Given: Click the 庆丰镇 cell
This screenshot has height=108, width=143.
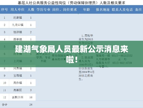Looking at the screenshot, I should click(18, 54).
